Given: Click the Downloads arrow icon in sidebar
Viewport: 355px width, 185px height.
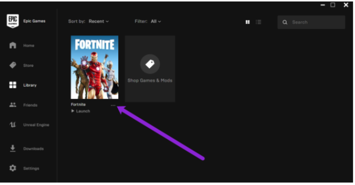Looking at the screenshot, I should tap(13, 149).
